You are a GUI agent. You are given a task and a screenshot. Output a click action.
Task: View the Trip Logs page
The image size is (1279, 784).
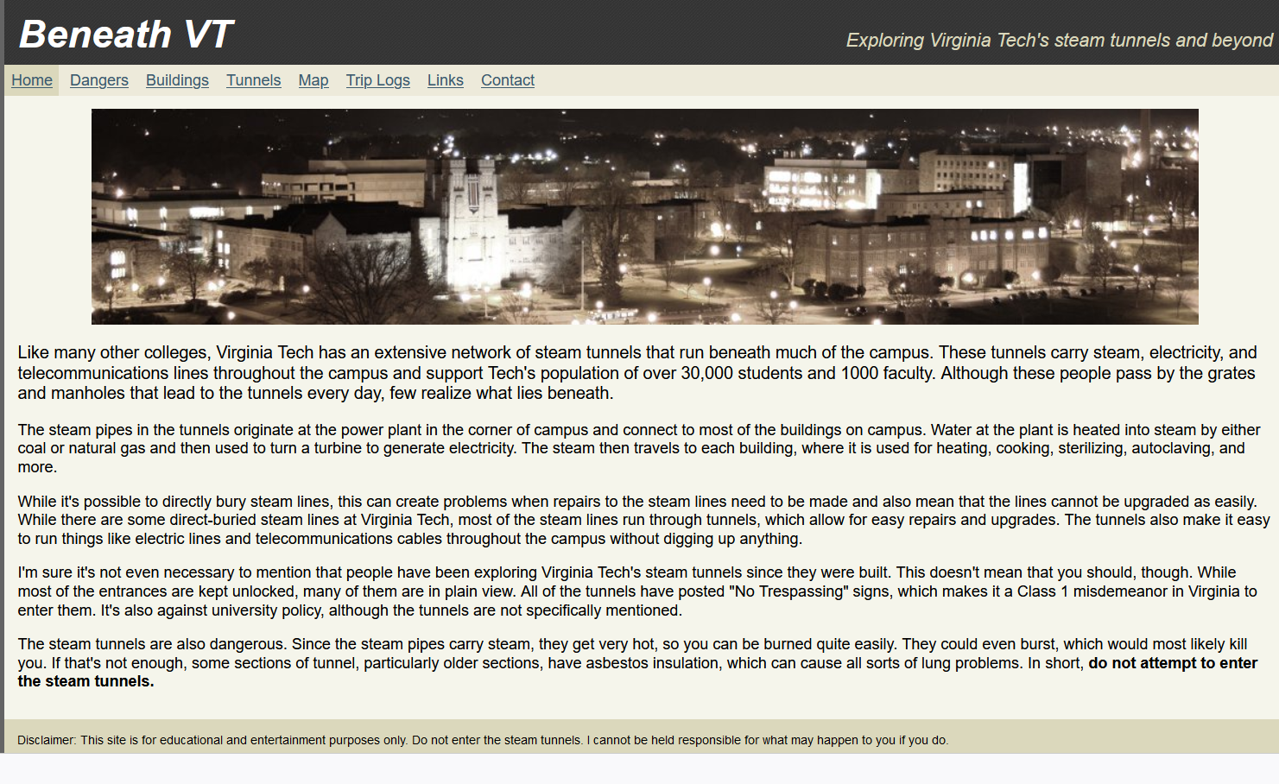coord(378,80)
